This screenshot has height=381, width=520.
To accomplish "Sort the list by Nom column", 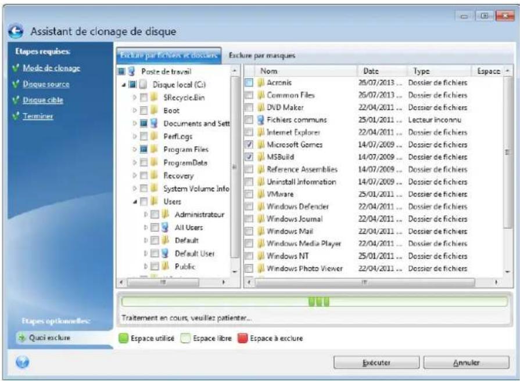I will [306, 71].
